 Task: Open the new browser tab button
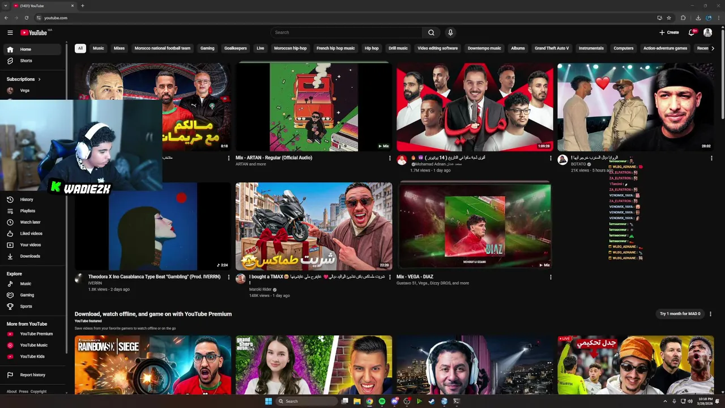point(83,6)
